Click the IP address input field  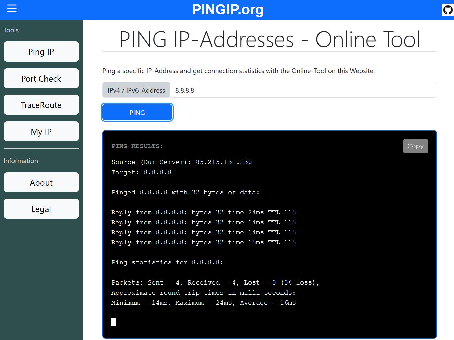tap(303, 90)
